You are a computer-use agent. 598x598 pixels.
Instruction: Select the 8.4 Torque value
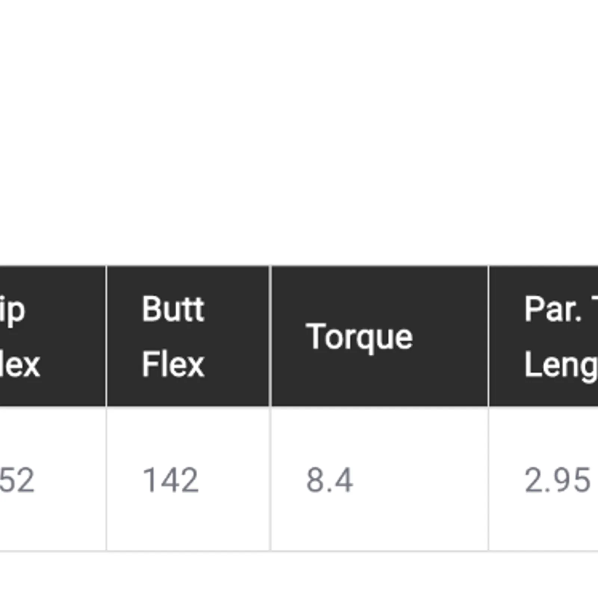click(329, 480)
